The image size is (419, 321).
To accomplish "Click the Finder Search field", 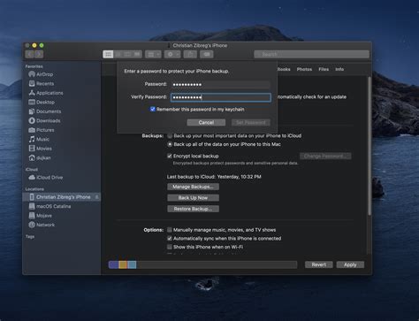I will click(x=311, y=54).
